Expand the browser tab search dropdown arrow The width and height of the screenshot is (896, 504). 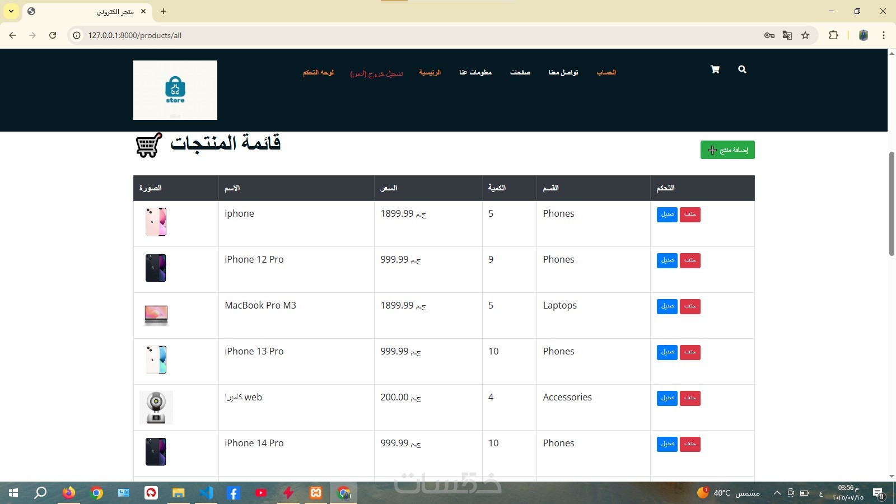(x=11, y=11)
